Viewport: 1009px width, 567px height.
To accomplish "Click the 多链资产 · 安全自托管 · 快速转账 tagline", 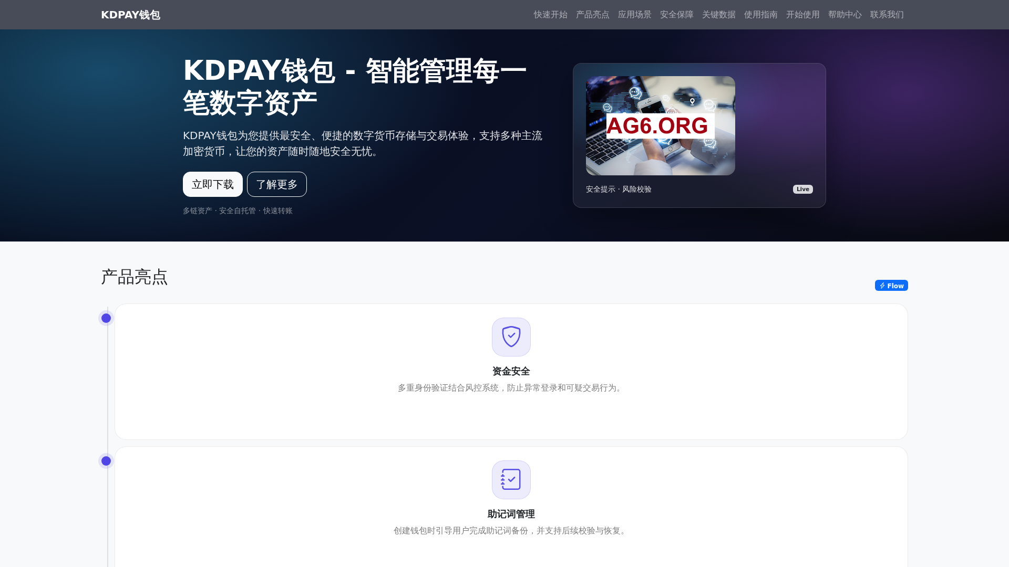I will [238, 211].
